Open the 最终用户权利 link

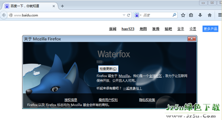[x=108, y=100]
